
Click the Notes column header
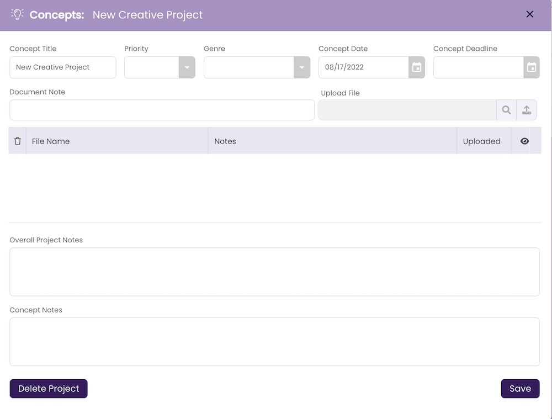[x=332, y=141]
